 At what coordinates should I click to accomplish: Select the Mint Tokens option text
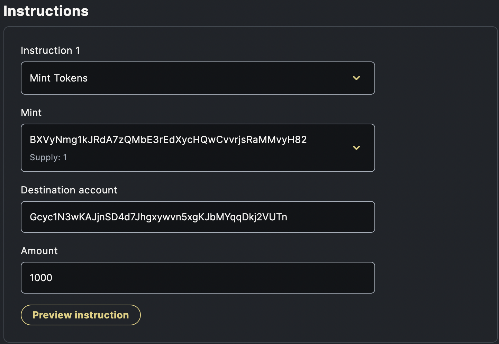59,78
